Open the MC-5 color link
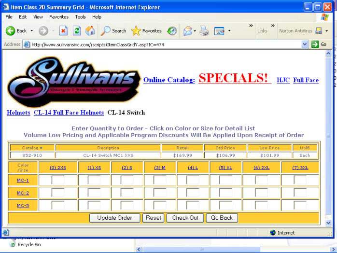Image resolution: width=337 pixels, height=253 pixels. click(x=23, y=206)
